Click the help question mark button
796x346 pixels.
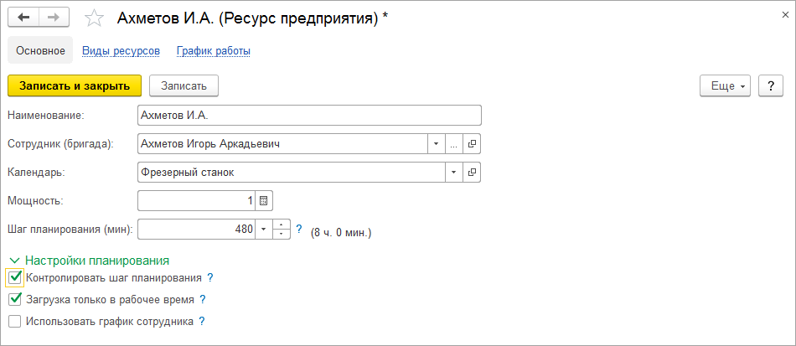pos(770,85)
